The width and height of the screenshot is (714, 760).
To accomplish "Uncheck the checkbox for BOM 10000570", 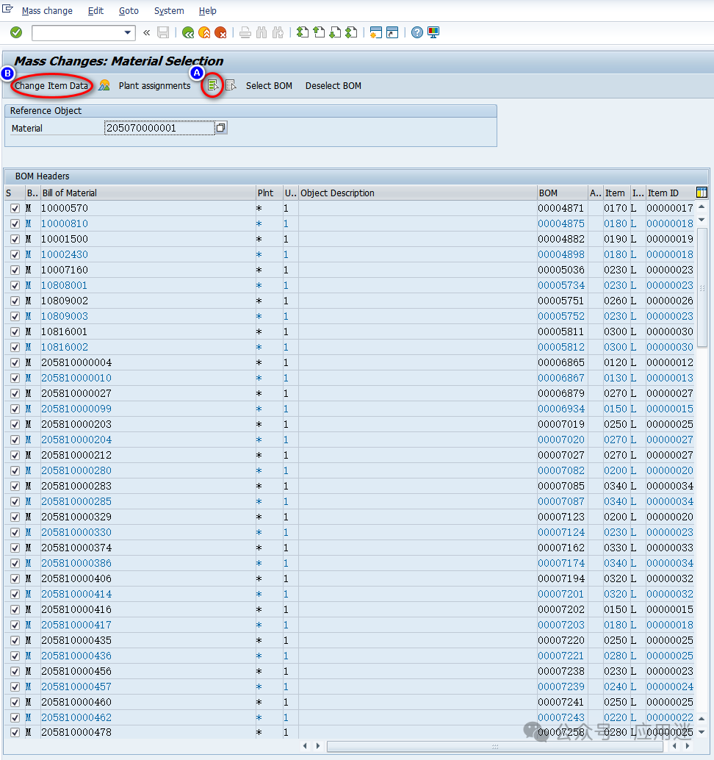I will 15,208.
